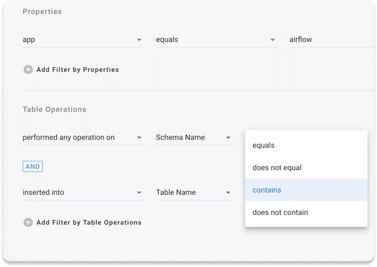Click the arrow beside 'inserted into'

point(139,193)
